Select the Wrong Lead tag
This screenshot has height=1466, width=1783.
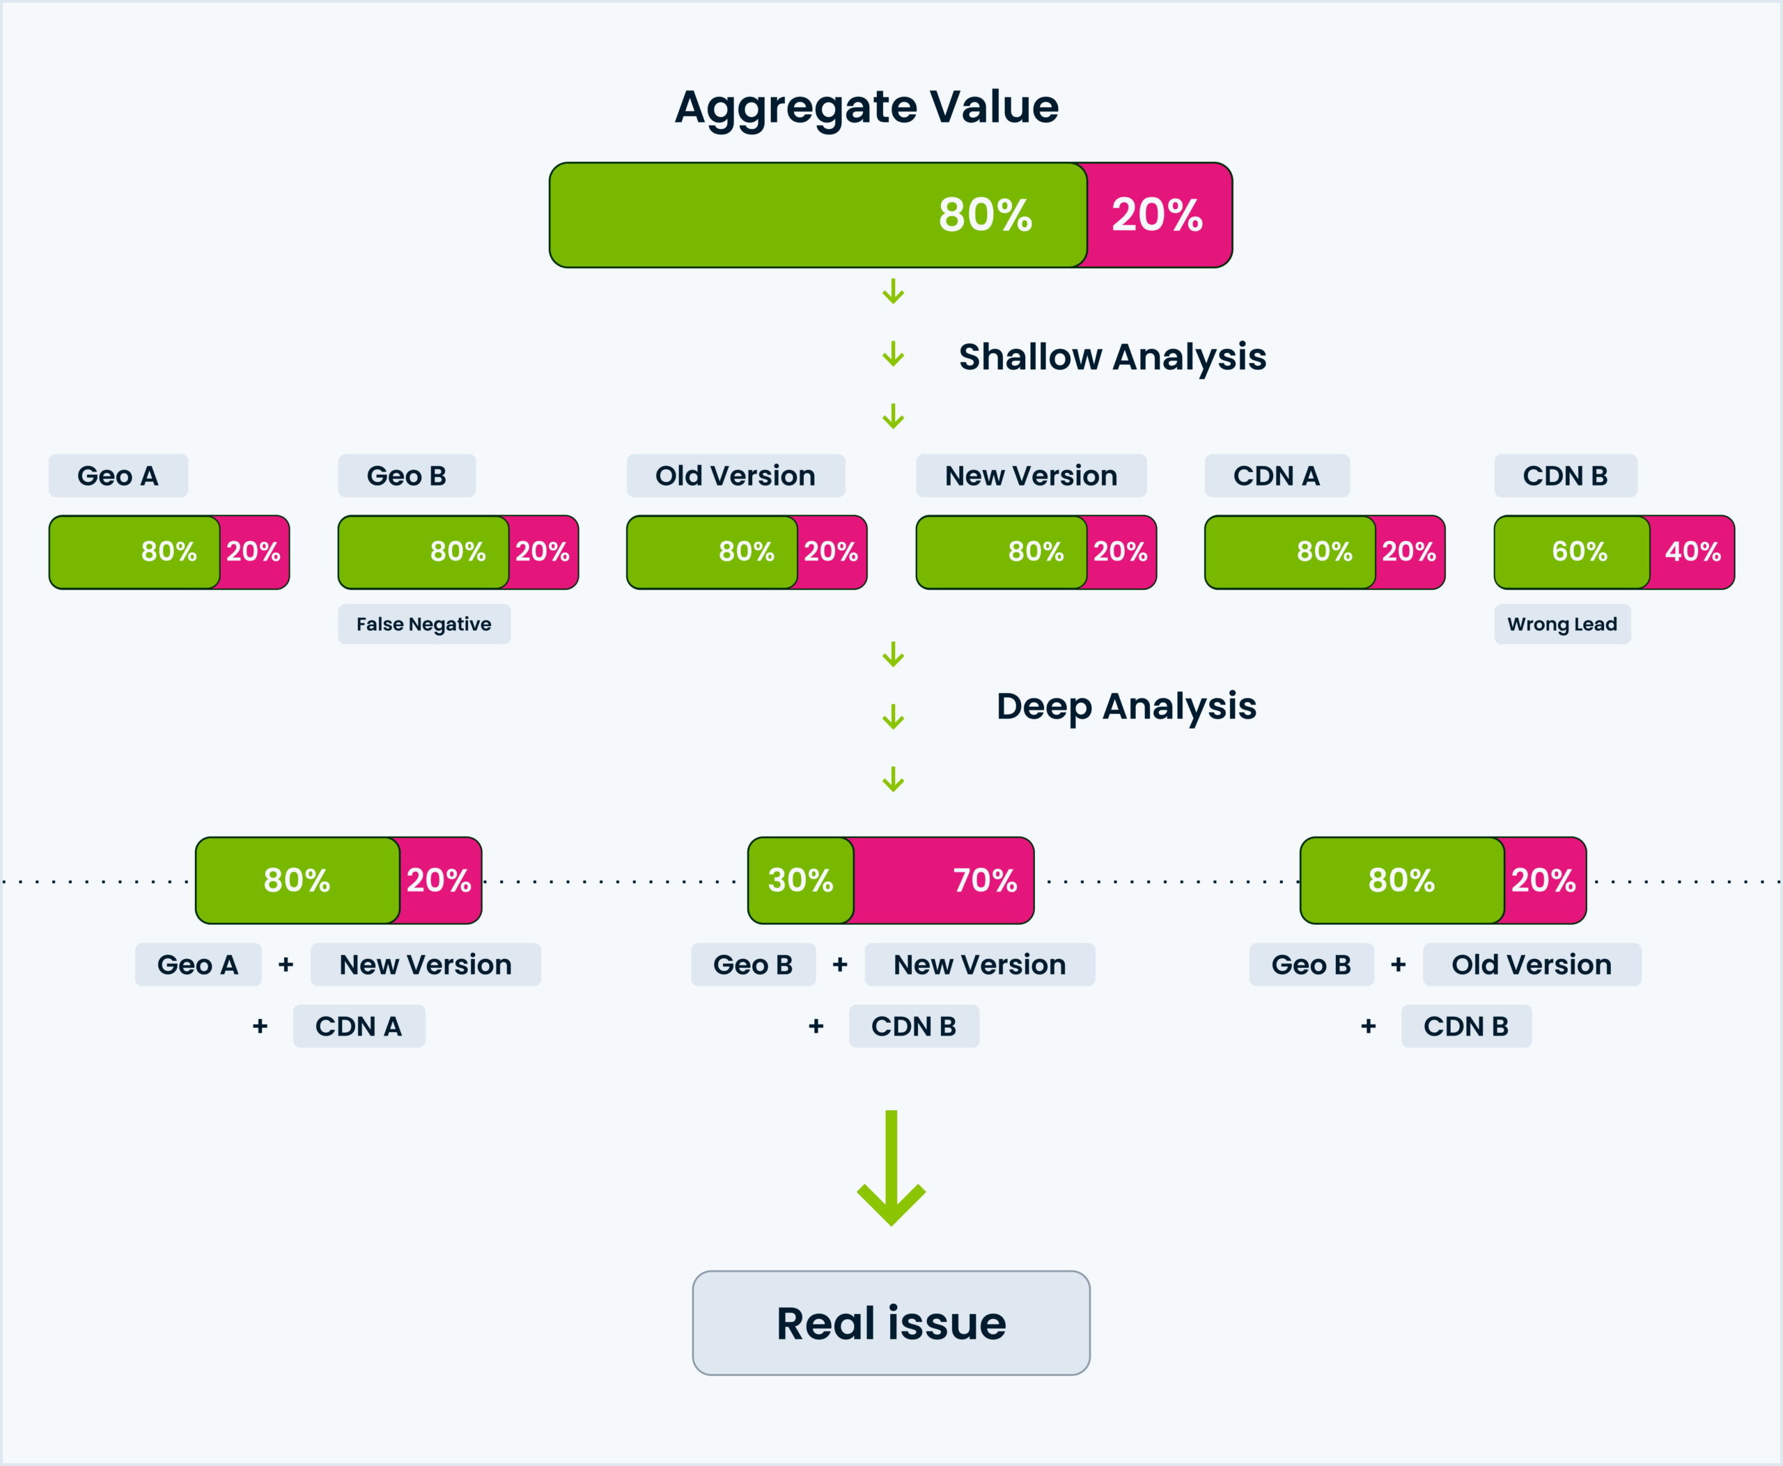(x=1562, y=624)
